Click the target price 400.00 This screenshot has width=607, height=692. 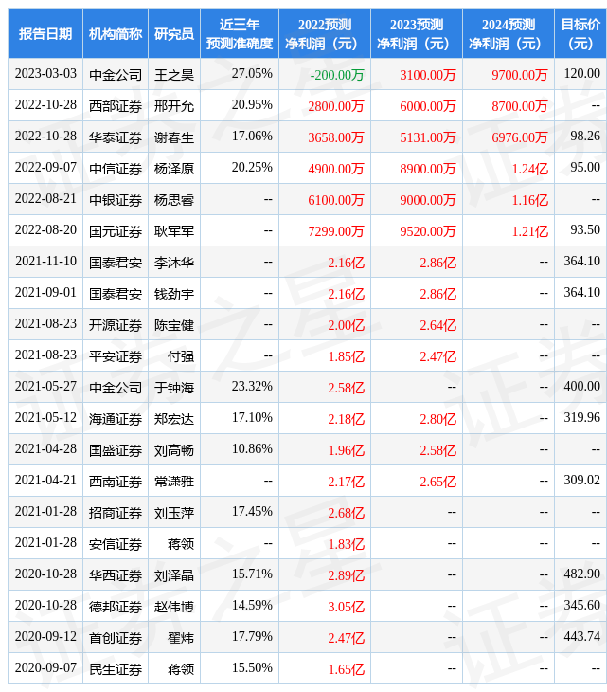[x=581, y=387]
